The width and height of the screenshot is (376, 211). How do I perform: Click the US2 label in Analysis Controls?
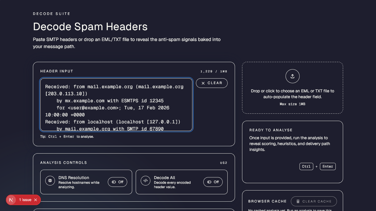pos(224,163)
